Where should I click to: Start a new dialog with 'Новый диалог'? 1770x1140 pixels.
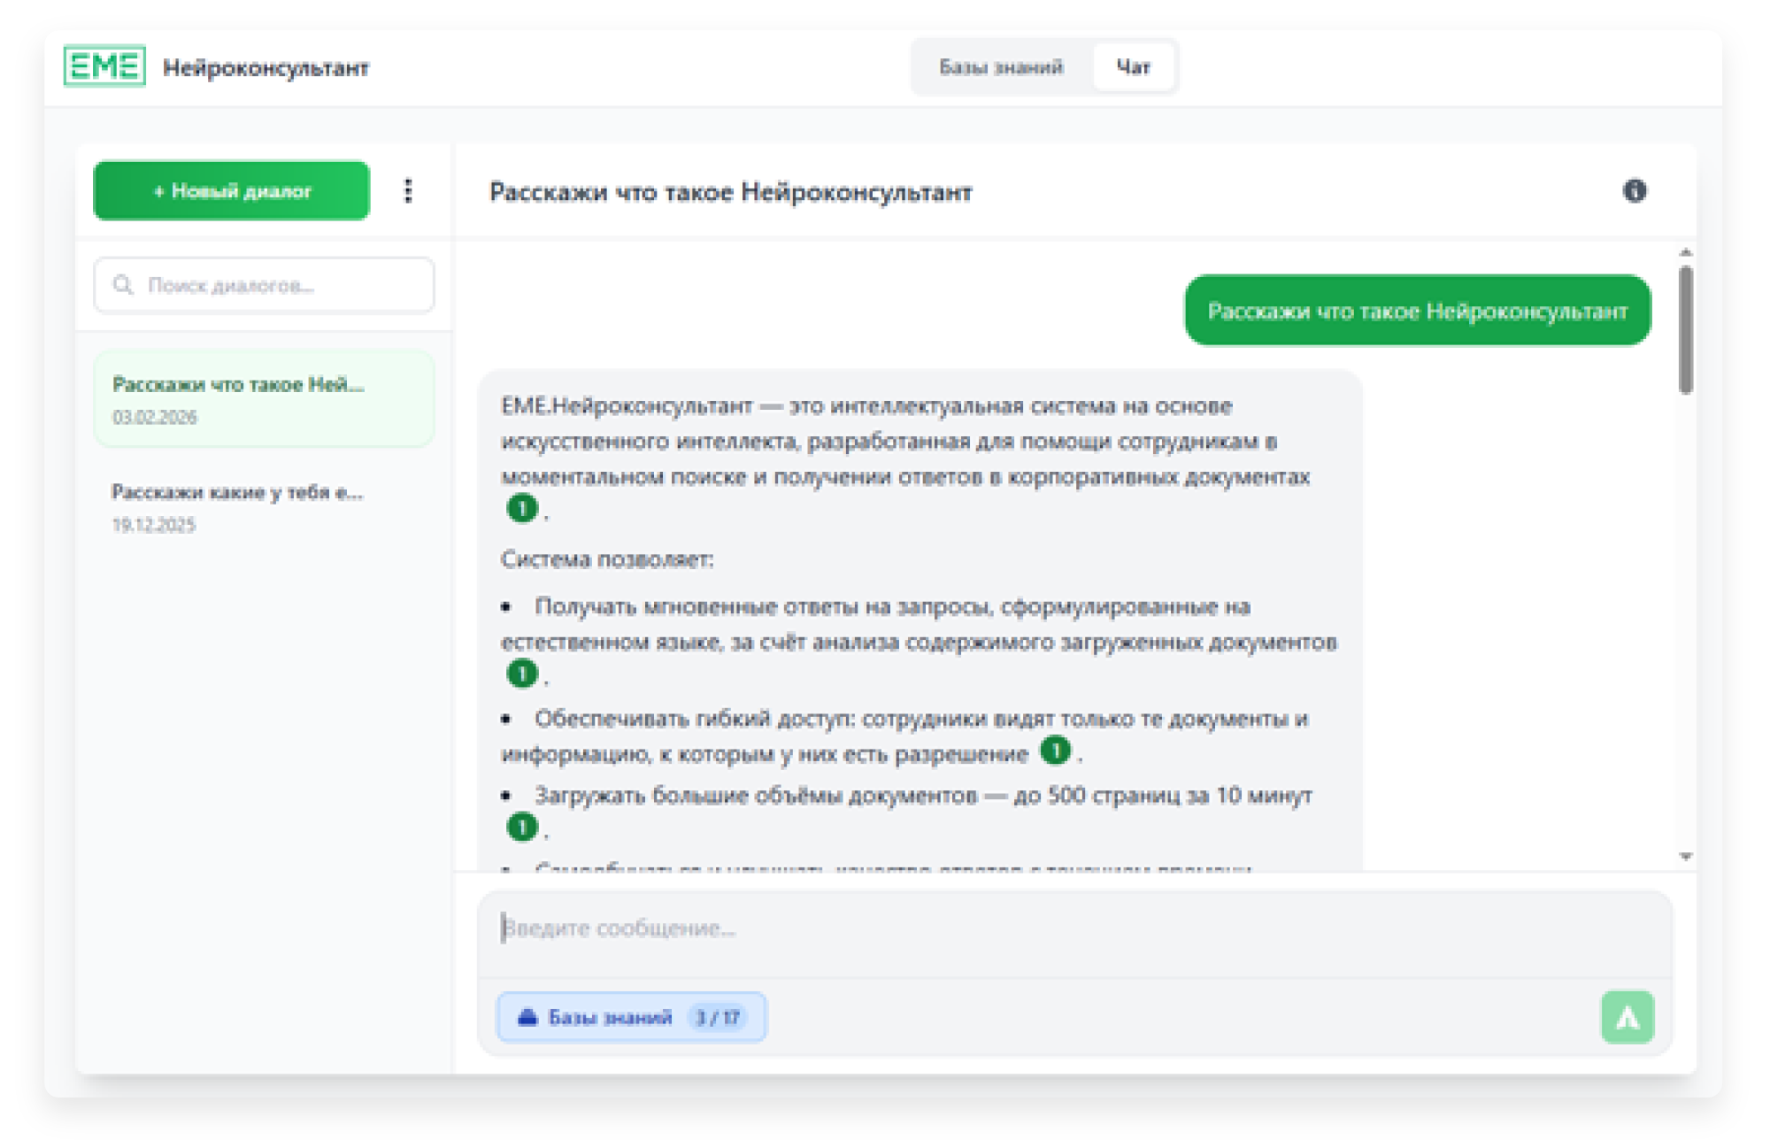click(232, 191)
